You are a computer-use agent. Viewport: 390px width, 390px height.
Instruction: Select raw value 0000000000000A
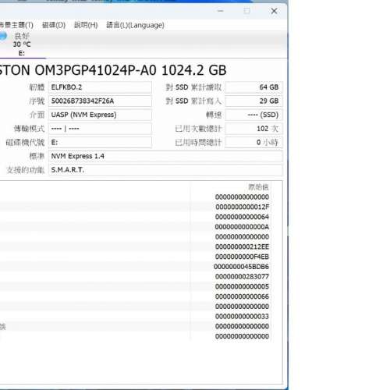[242, 227]
